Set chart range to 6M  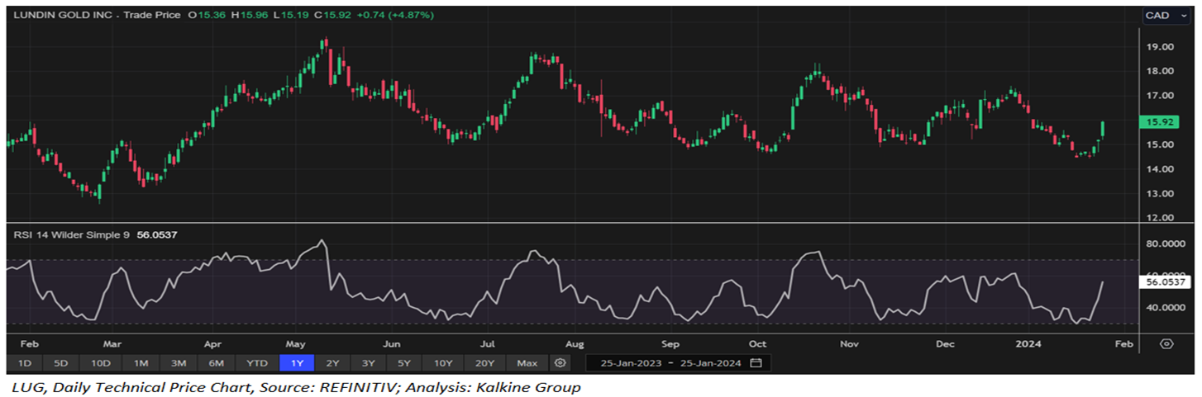(217, 363)
